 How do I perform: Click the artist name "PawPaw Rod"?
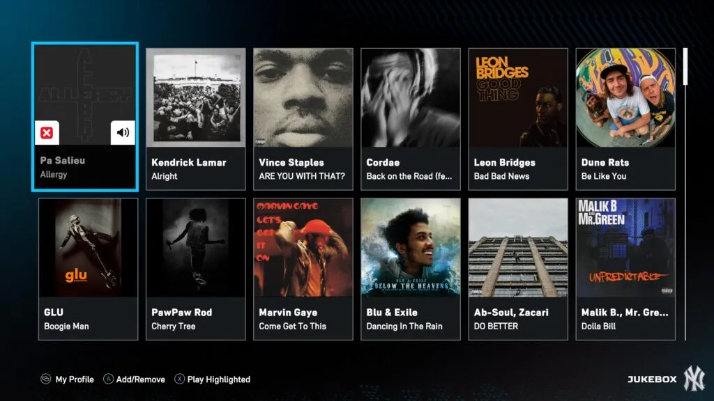pyautogui.click(x=182, y=313)
